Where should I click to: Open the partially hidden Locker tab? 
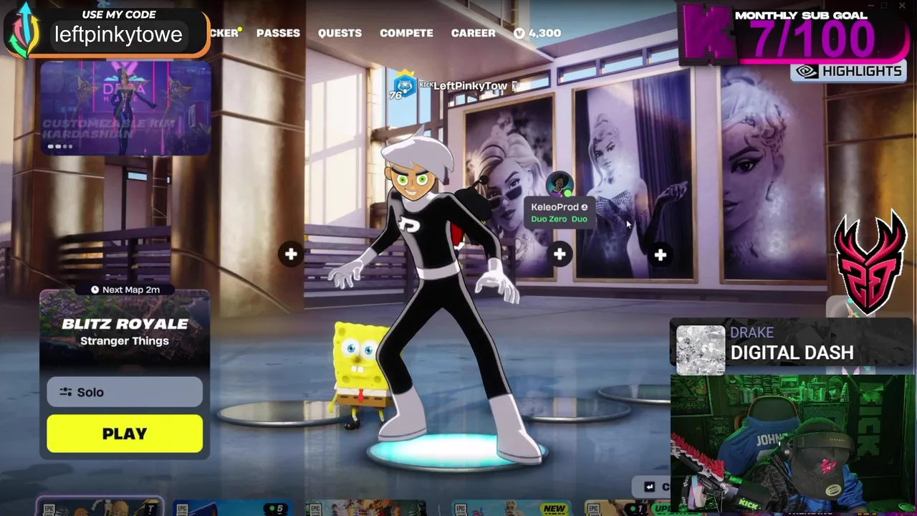pyautogui.click(x=225, y=33)
